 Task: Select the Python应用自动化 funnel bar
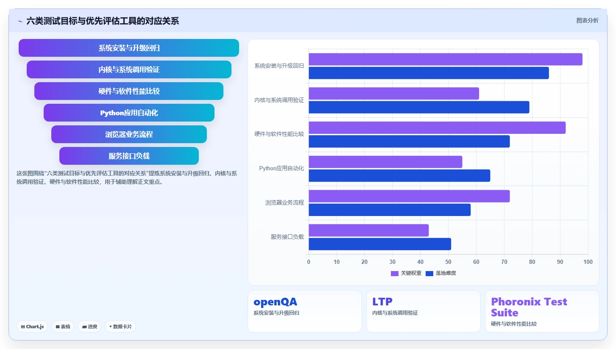pyautogui.click(x=129, y=113)
